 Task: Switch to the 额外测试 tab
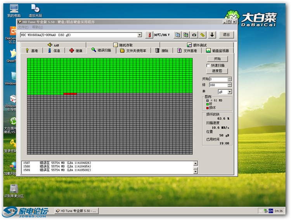197,45
